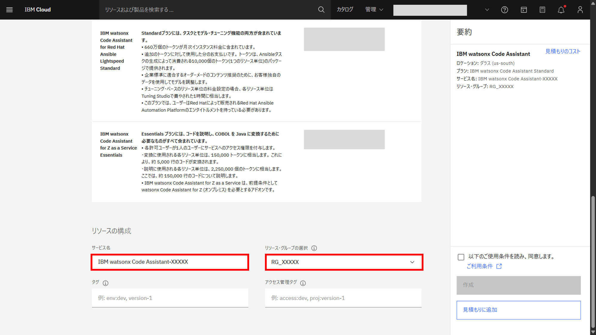The width and height of the screenshot is (596, 335).
Task: Expand the 管理 menu
Action: (374, 10)
